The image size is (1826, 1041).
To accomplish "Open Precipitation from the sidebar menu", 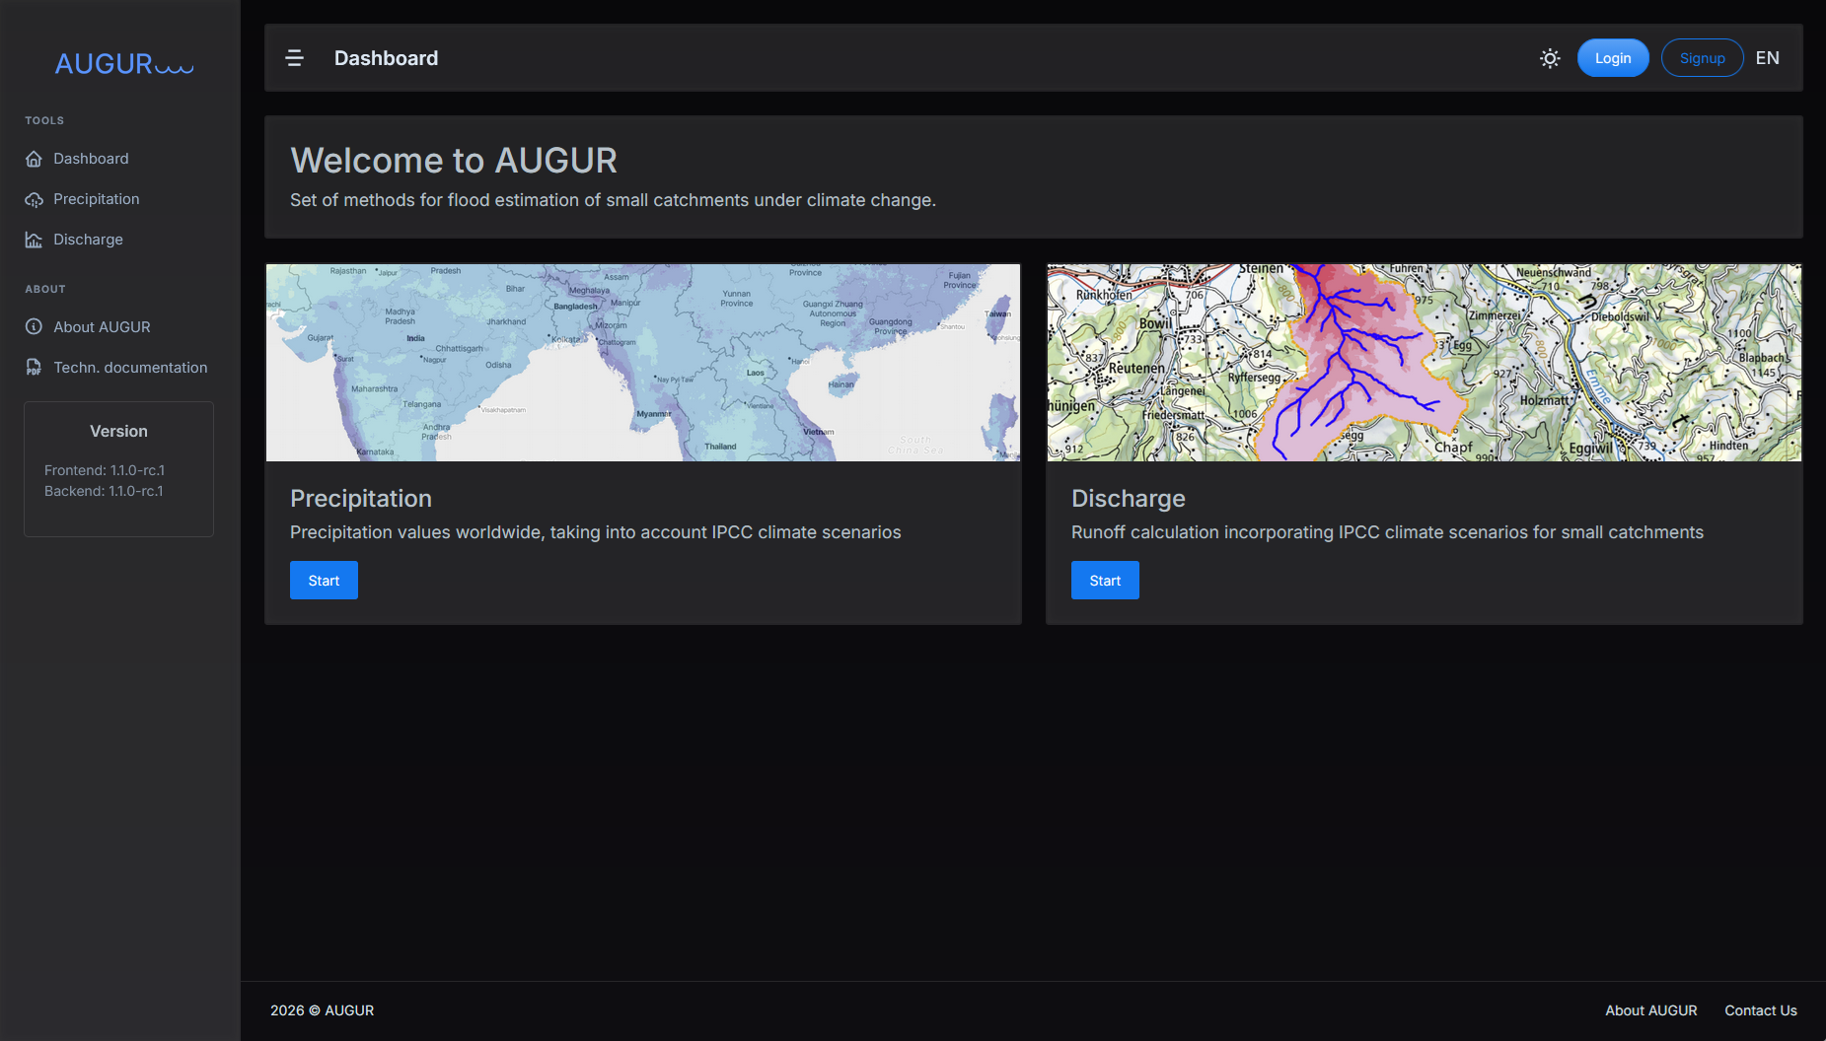I will pyautogui.click(x=97, y=199).
